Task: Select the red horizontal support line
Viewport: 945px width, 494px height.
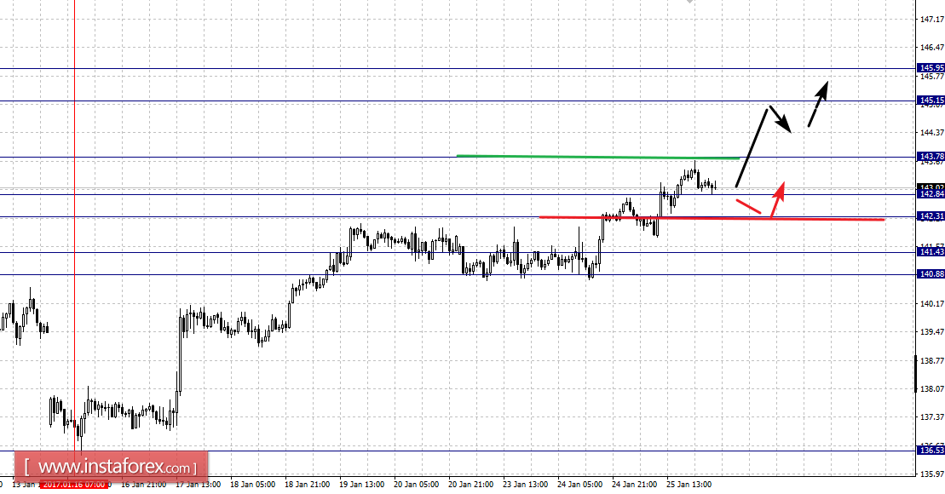Action: coord(712,218)
